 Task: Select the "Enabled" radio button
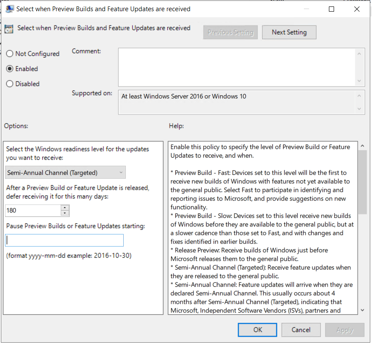(9, 68)
